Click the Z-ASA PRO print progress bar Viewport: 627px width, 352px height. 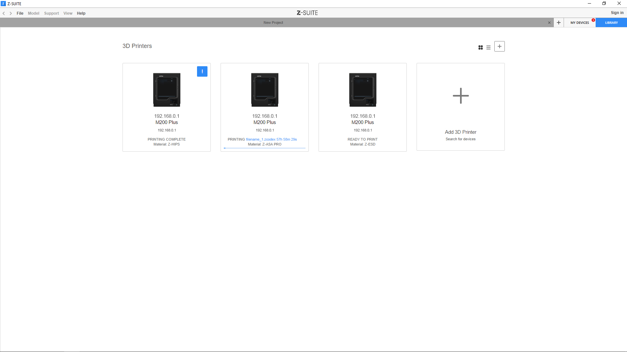[264, 148]
